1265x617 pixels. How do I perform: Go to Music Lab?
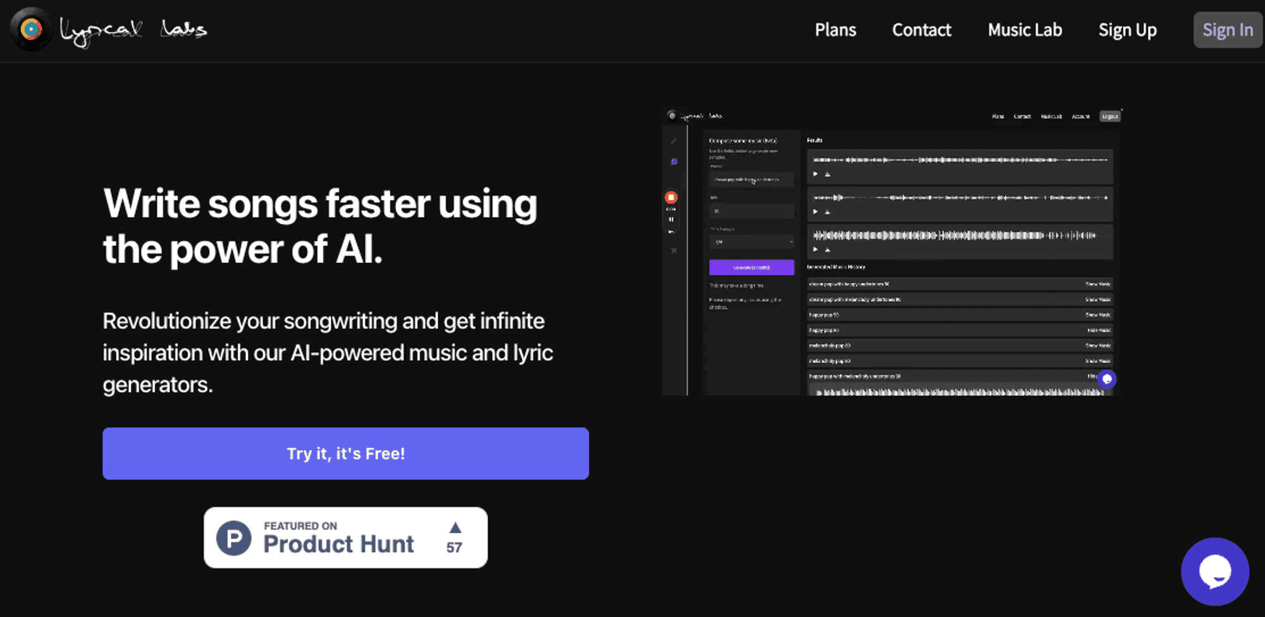[x=1025, y=30]
